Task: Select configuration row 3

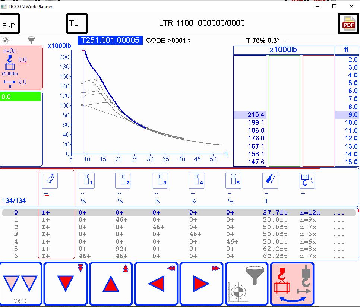Action: tap(179, 234)
